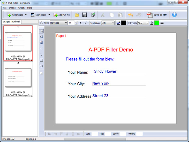Select the line drawing tool
Image resolution: width=189 pixels, height=142 pixels.
(x=41, y=49)
